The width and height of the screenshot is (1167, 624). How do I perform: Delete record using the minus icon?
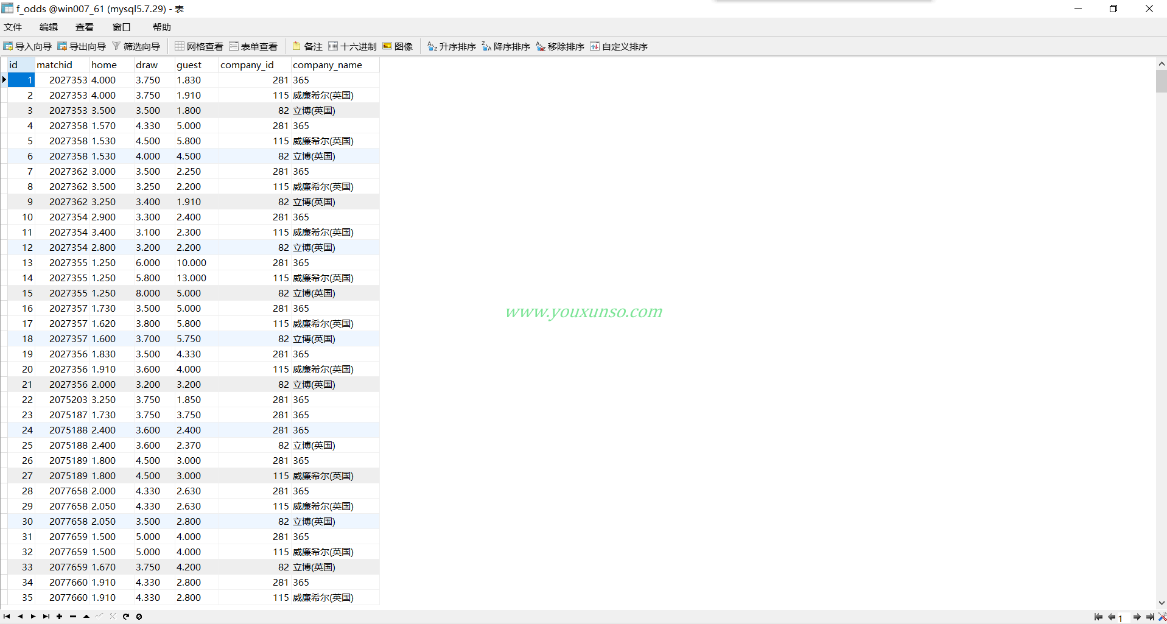tap(73, 616)
